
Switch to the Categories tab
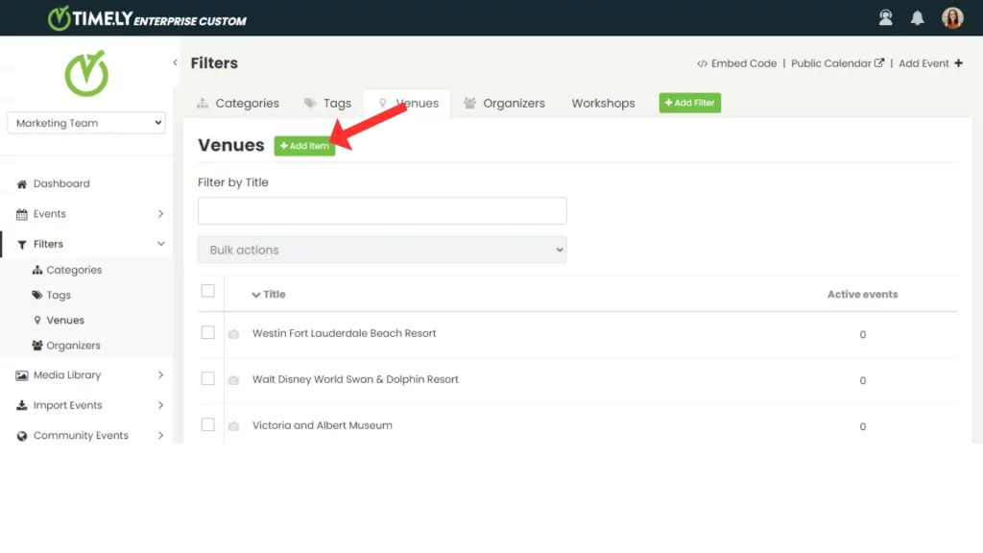(238, 103)
